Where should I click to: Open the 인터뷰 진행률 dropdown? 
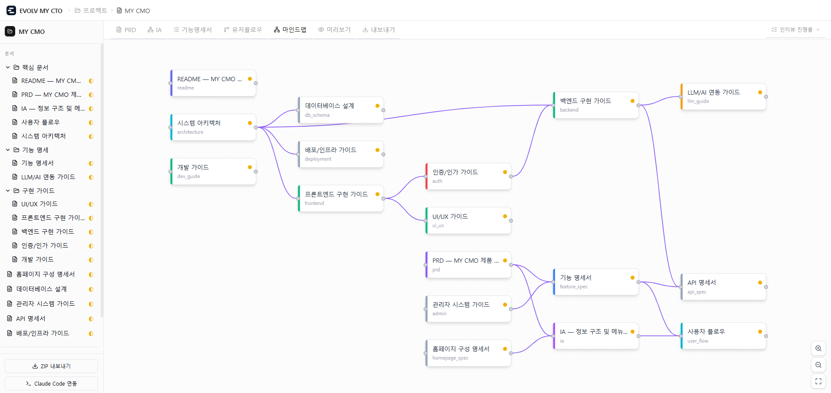coord(795,30)
